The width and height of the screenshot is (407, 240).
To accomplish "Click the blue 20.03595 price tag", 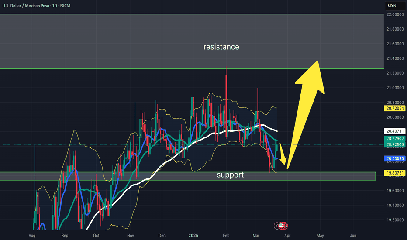I will click(x=395, y=158).
